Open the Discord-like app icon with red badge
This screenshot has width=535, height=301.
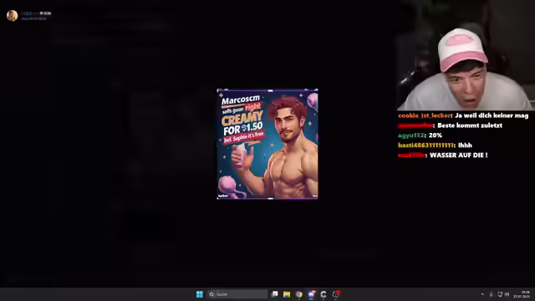[x=311, y=294]
